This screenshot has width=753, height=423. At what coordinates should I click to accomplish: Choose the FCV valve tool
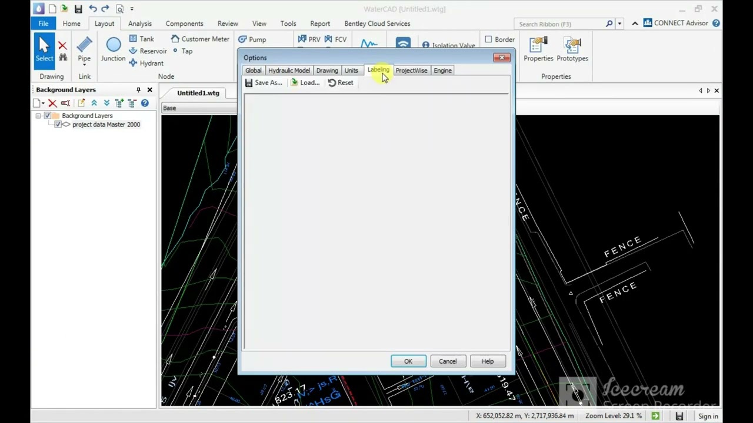tap(335, 39)
